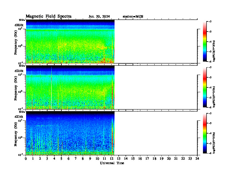The height and width of the screenshot is (182, 235).
Task: Click the '-5' value on dZ/dt color scale
Action: pyautogui.click(x=210, y=143)
